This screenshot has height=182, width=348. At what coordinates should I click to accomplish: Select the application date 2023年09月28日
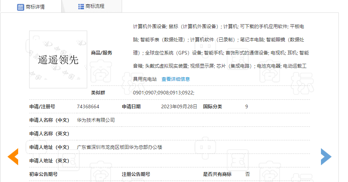(x=179, y=106)
